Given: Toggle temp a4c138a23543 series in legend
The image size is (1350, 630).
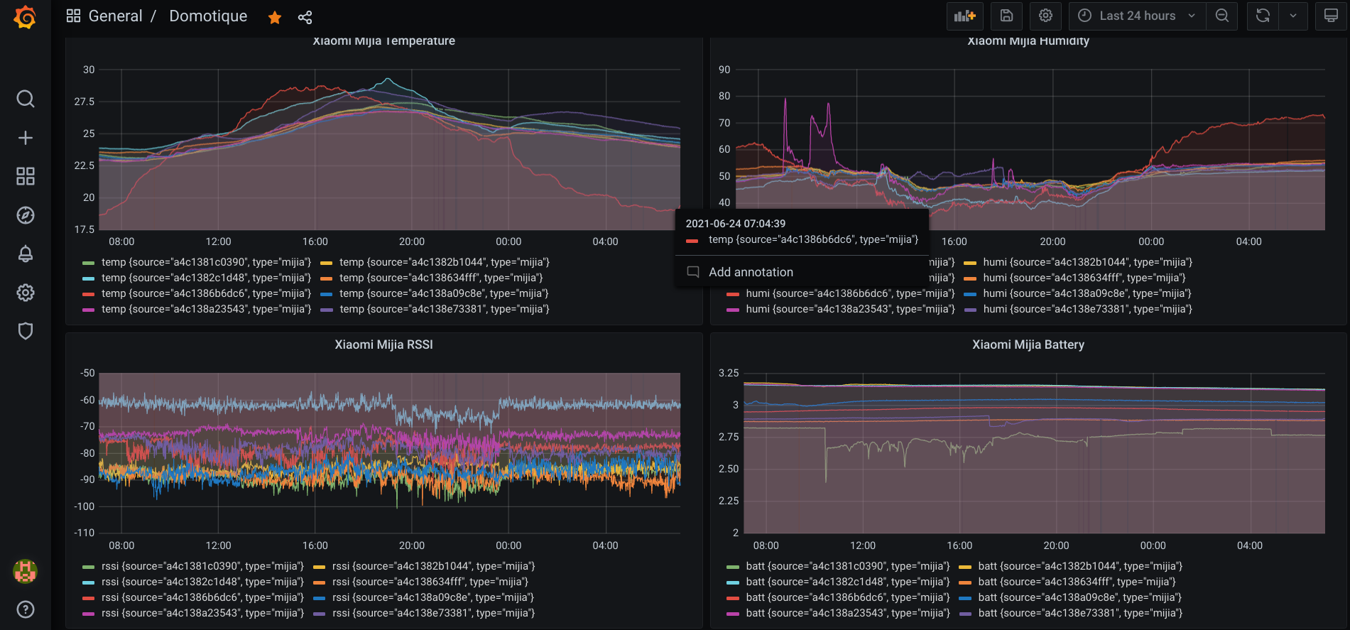Looking at the screenshot, I should tap(206, 309).
